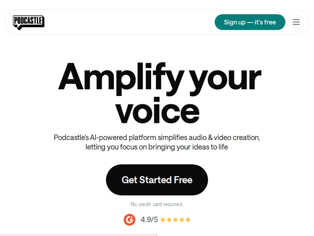Image resolution: width=314 pixels, height=236 pixels.
Task: Click the 4.9/5 rating score
Action: pos(149,220)
